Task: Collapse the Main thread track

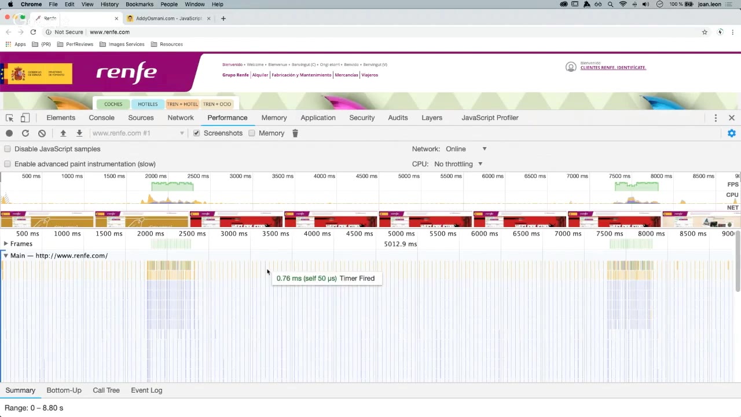Action: (6, 255)
